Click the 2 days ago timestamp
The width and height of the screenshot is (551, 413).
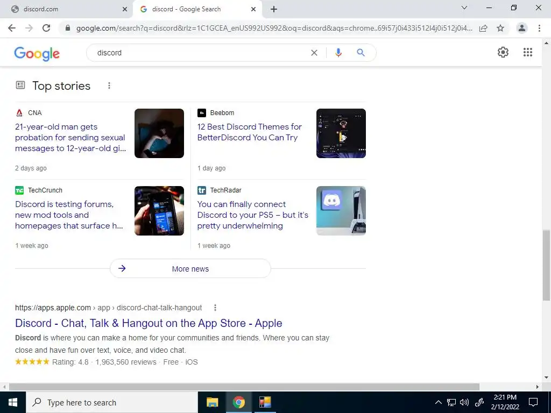pyautogui.click(x=31, y=168)
